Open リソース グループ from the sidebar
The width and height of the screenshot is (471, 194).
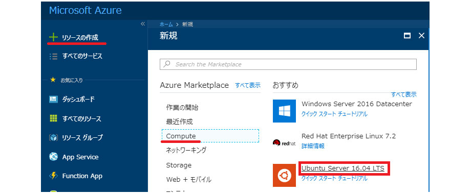[82, 138]
